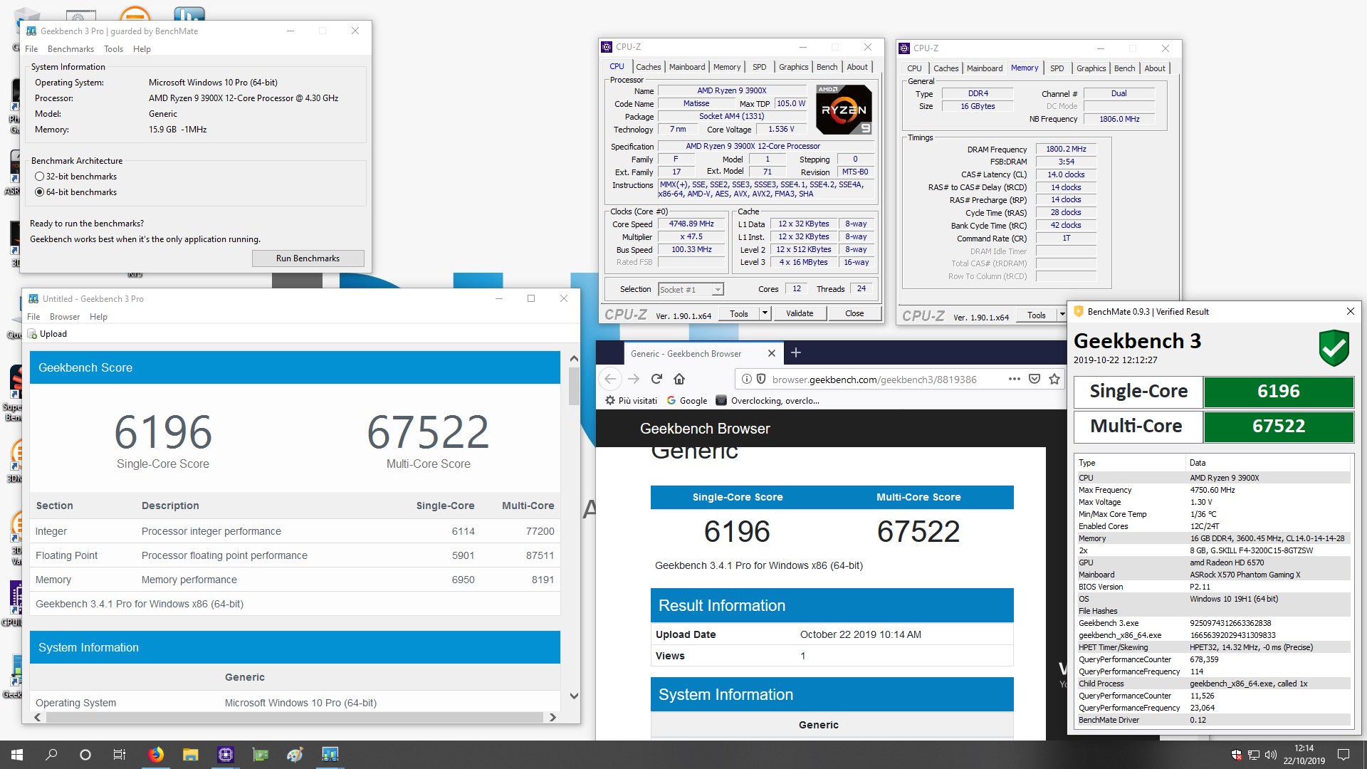Screen dimensions: 1367x769
Task: Click volume speaker tray icon
Action: pos(1271,755)
